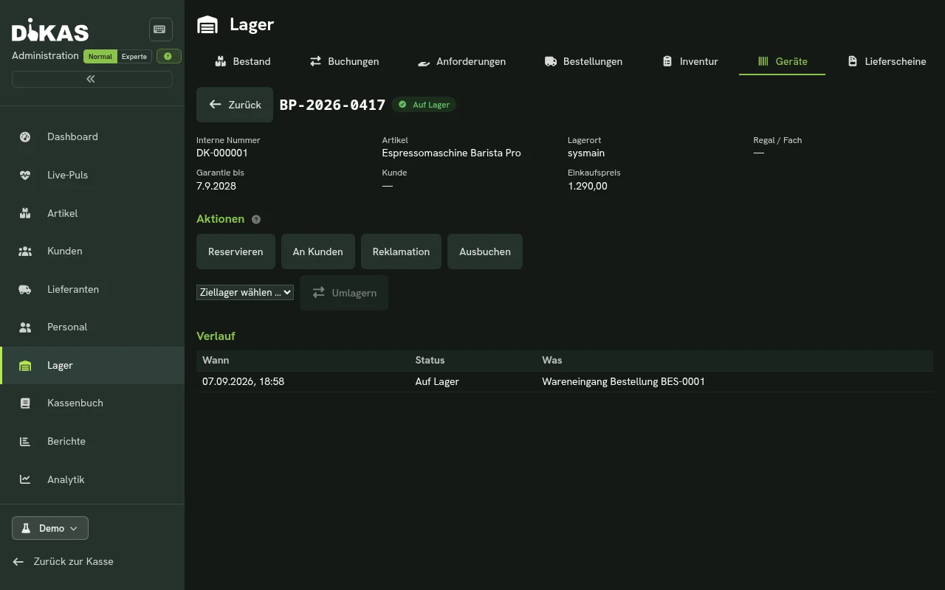Switch to Experte mode

click(x=134, y=56)
